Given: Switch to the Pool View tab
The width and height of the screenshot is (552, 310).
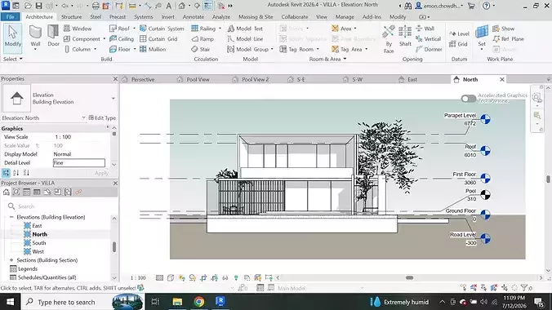Looking at the screenshot, I should coord(198,79).
